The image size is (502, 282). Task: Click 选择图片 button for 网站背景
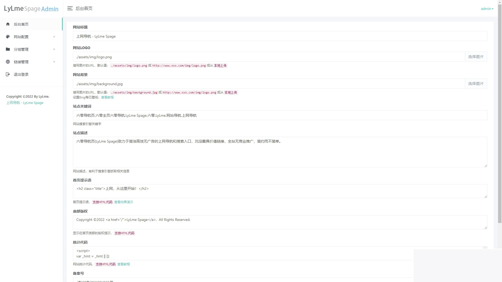tap(476, 84)
